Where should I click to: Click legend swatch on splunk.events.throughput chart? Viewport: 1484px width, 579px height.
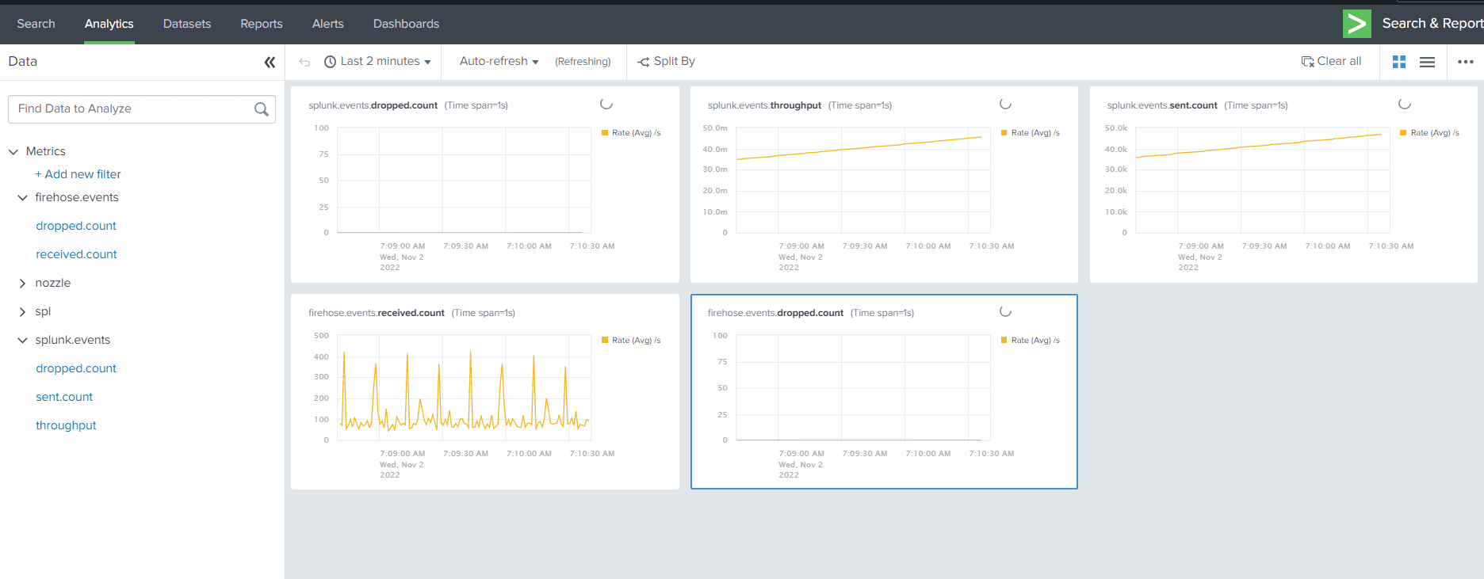coord(1004,133)
